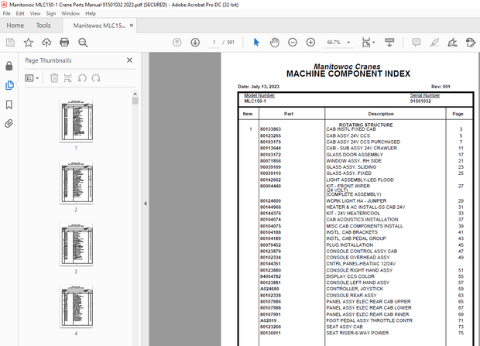Click the Save file icon

coord(10,43)
